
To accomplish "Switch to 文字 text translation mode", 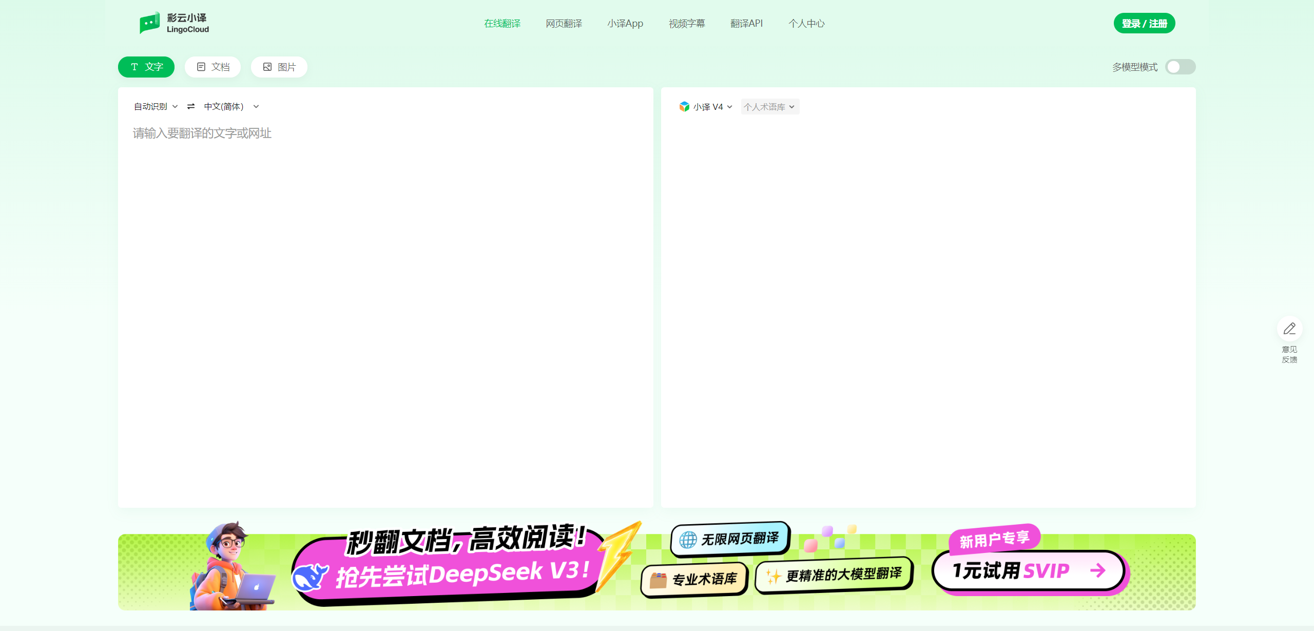I will click(x=146, y=67).
